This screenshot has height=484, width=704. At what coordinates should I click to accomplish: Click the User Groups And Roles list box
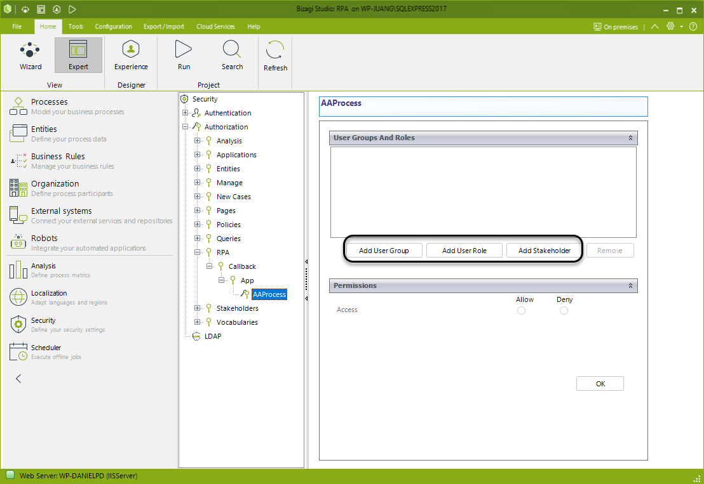point(483,192)
